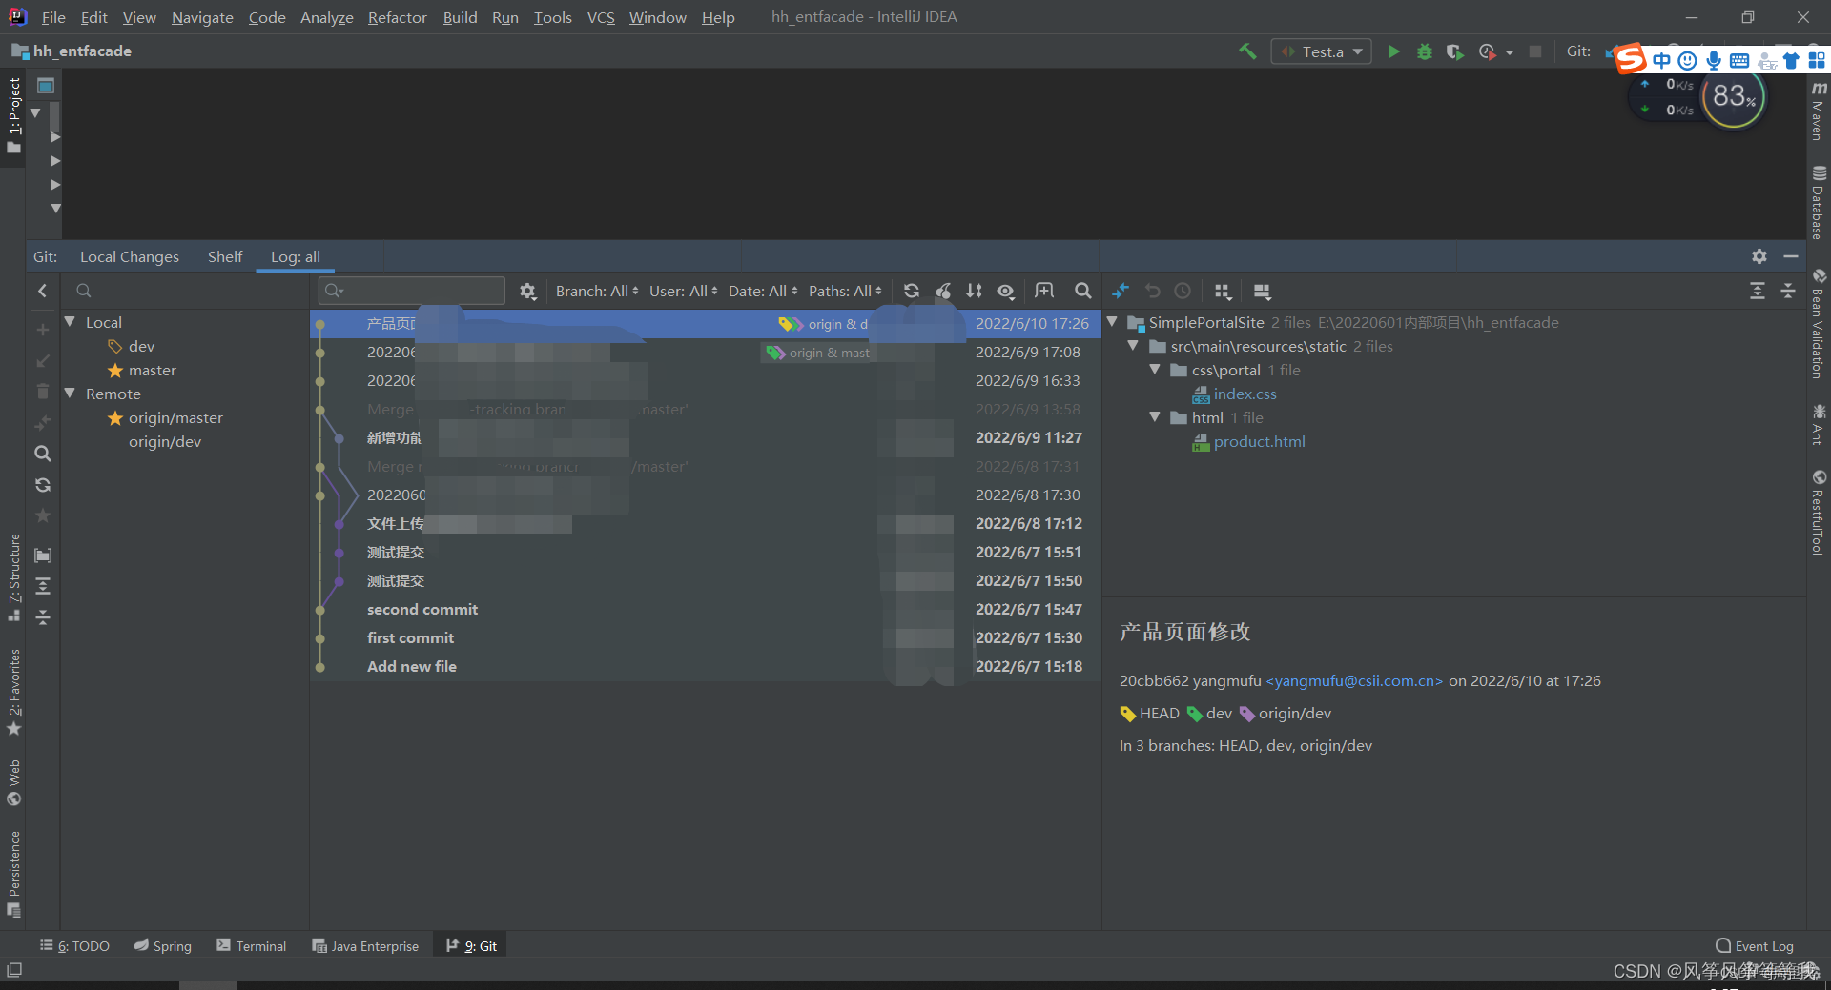
Task: Open the Java Enterprise tool window button
Action: point(366,946)
